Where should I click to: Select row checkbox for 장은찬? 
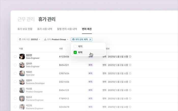[x=15, y=57]
